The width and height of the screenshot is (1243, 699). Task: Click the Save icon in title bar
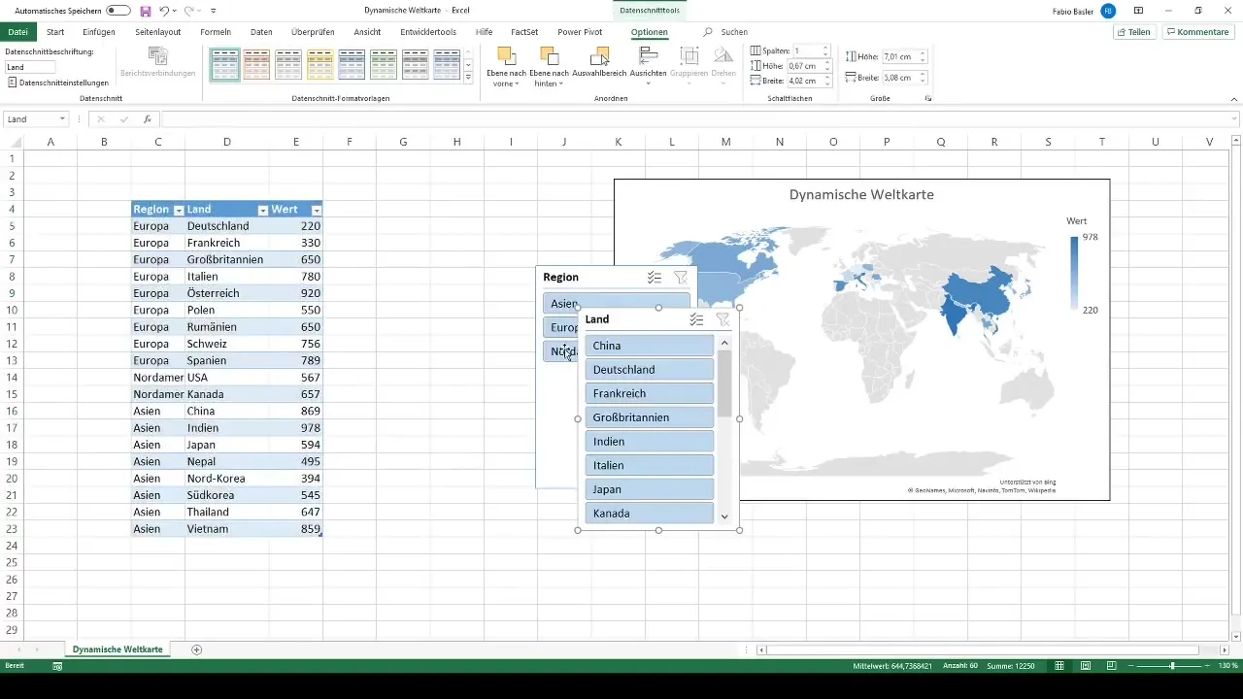146,11
